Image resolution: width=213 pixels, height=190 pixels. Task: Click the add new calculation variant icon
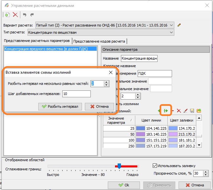[7, 15]
